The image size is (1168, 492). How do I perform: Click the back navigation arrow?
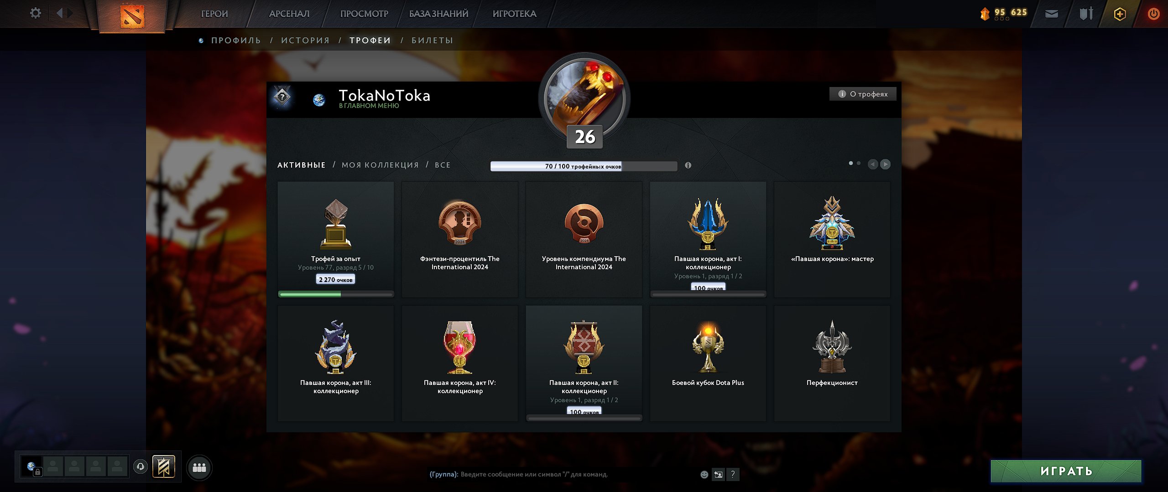60,13
